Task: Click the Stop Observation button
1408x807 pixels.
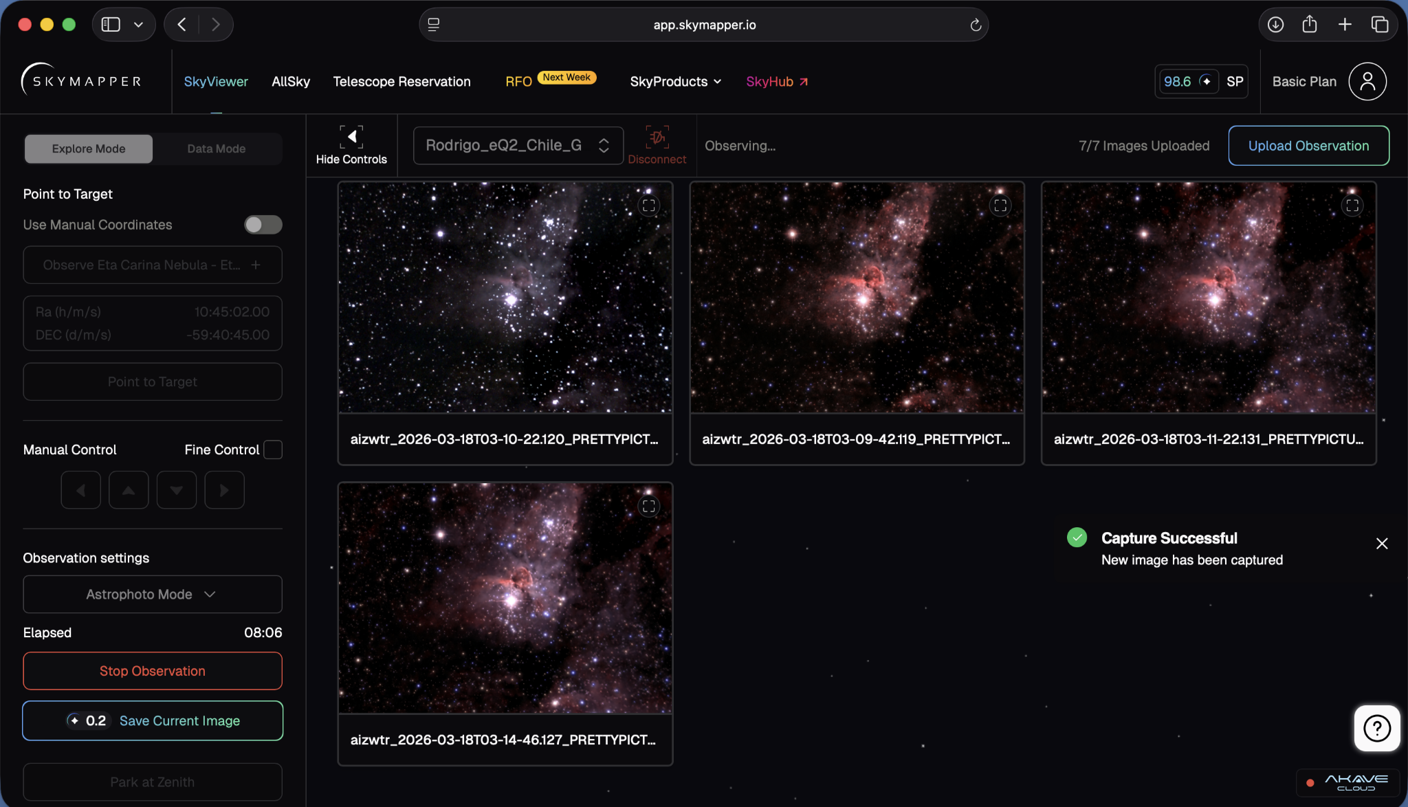Action: (x=152, y=671)
